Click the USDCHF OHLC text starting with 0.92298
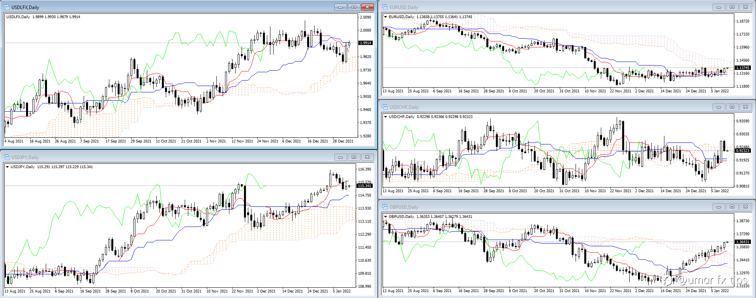The image size is (756, 298). [x=445, y=117]
